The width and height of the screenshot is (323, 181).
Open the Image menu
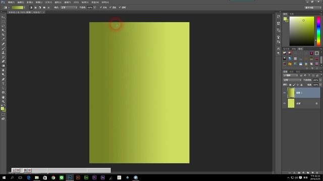(30, 2)
